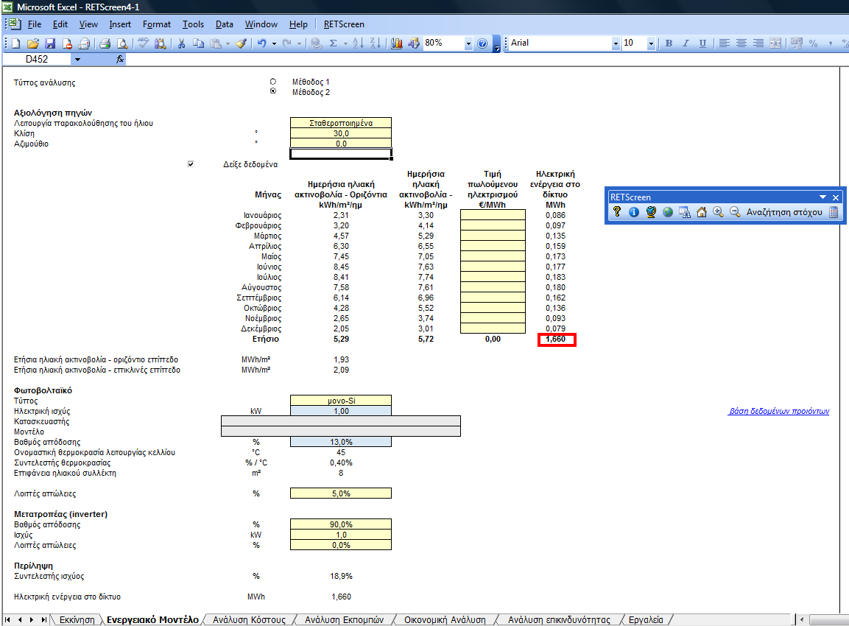The width and height of the screenshot is (849, 626).
Task: Open Print Preview from the toolbar
Action: (122, 43)
